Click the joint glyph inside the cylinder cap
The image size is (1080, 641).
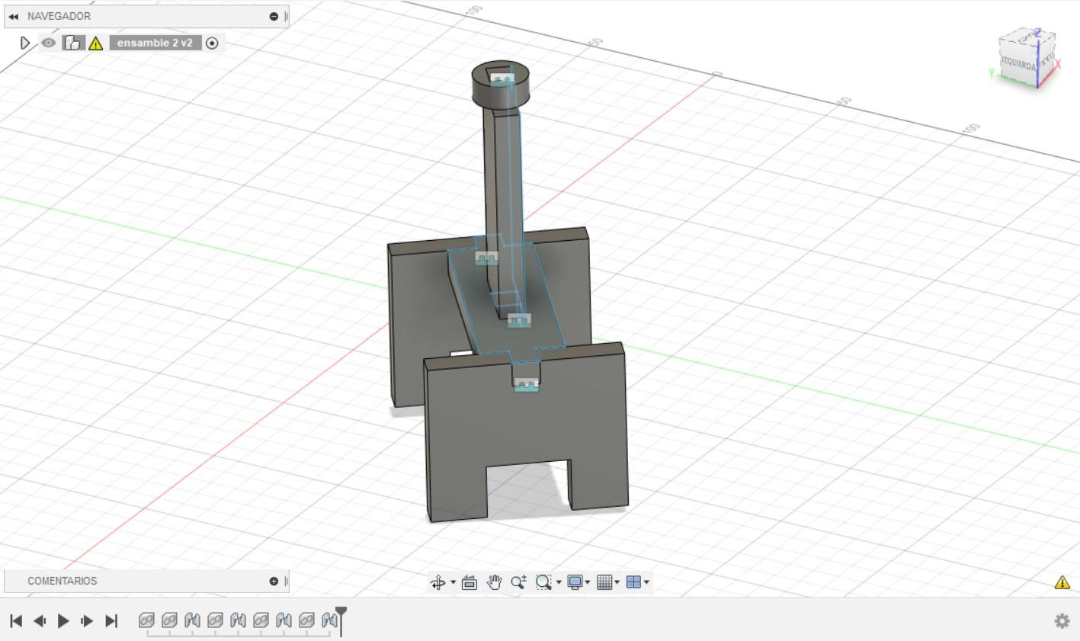click(502, 79)
